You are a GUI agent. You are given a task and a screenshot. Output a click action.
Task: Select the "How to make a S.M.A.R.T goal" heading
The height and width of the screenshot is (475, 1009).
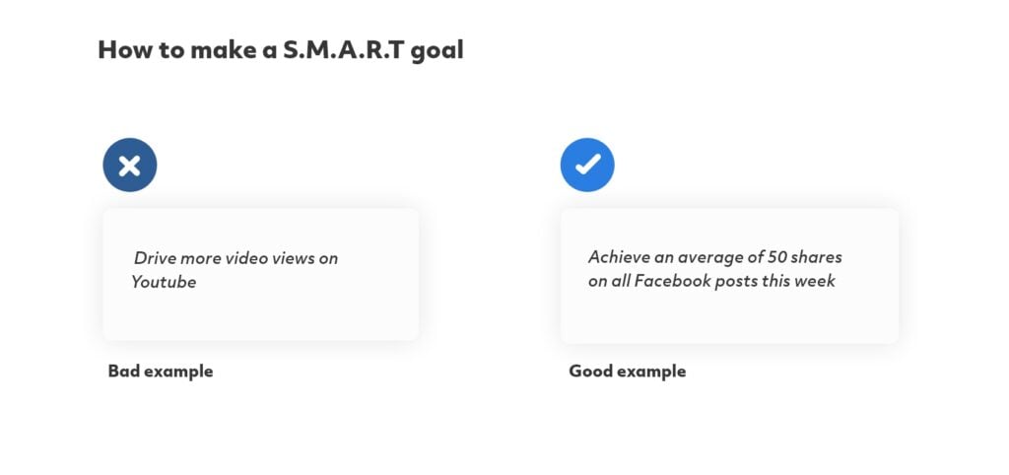281,50
